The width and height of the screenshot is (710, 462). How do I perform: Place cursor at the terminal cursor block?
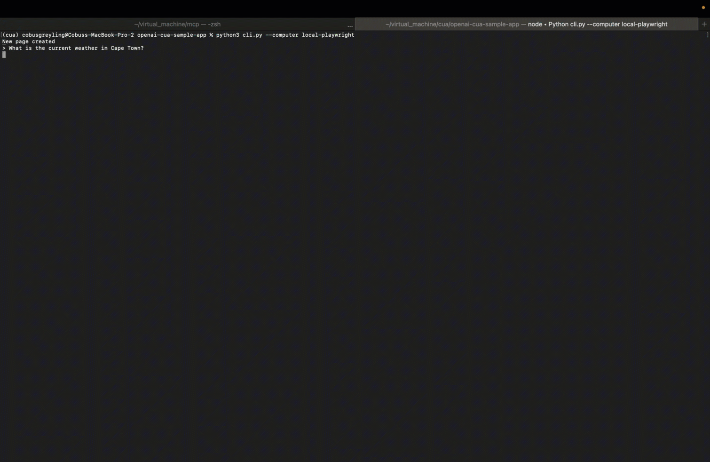coord(4,55)
